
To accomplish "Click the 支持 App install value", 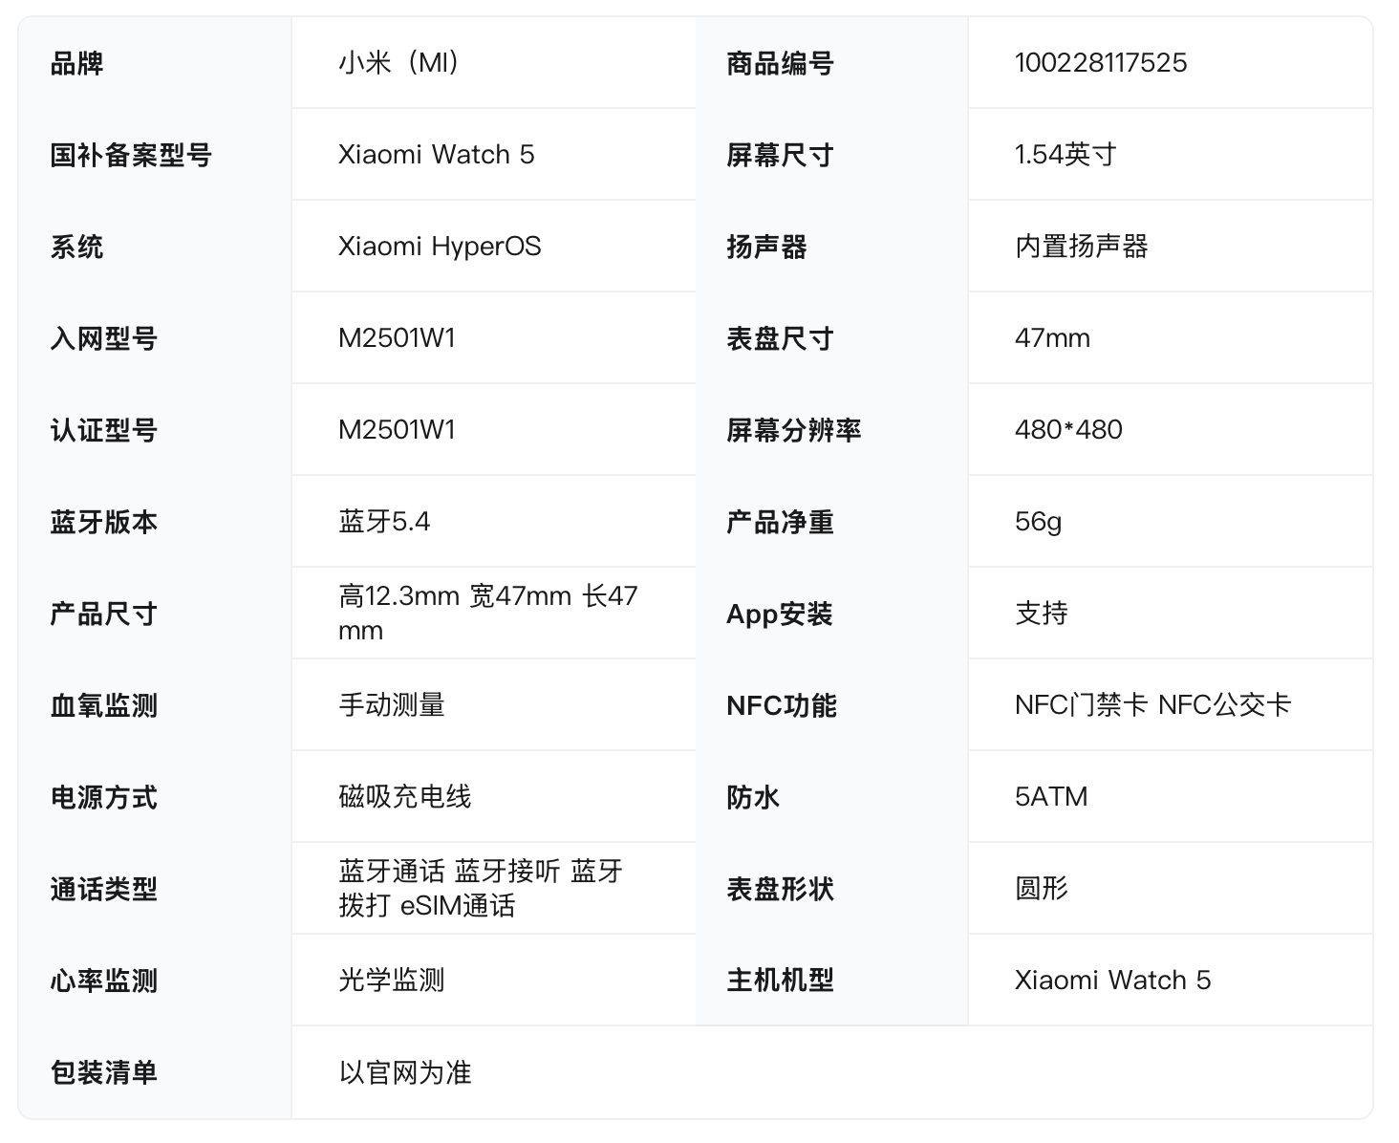I will (1041, 613).
